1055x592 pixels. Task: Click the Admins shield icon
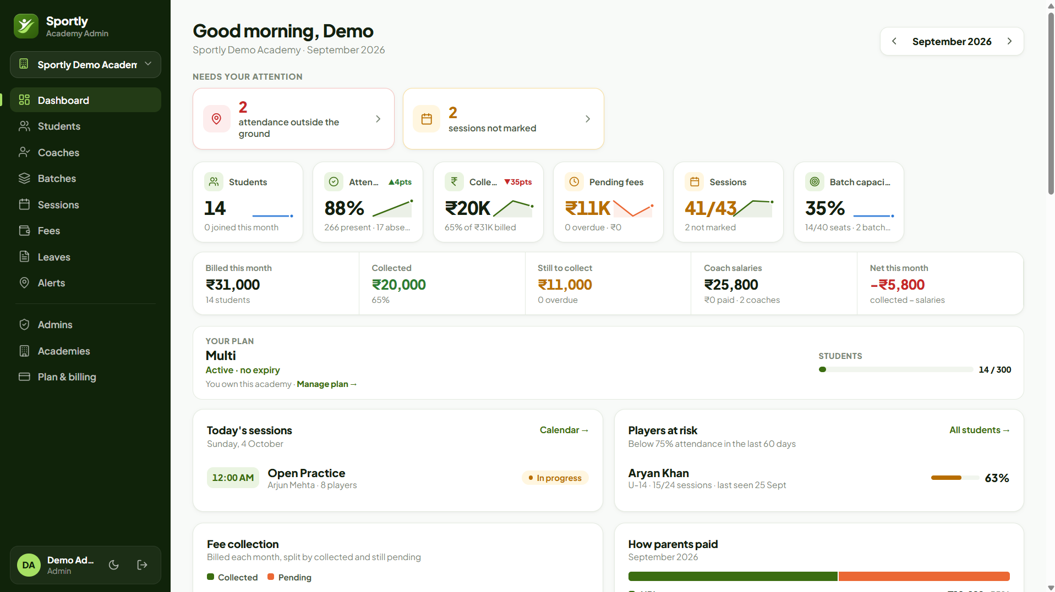[24, 325]
